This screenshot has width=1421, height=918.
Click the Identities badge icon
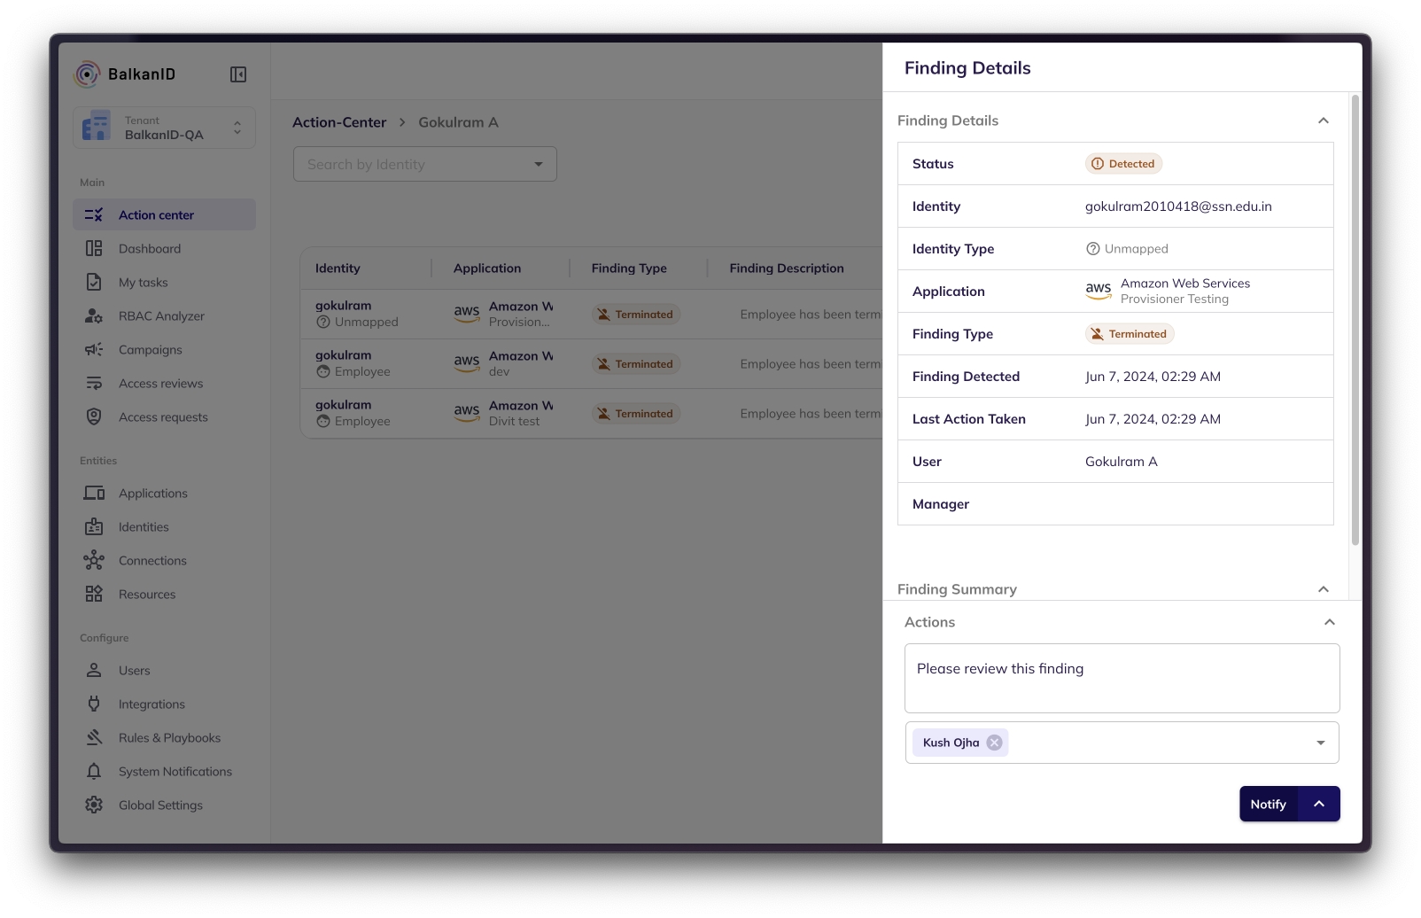click(94, 526)
